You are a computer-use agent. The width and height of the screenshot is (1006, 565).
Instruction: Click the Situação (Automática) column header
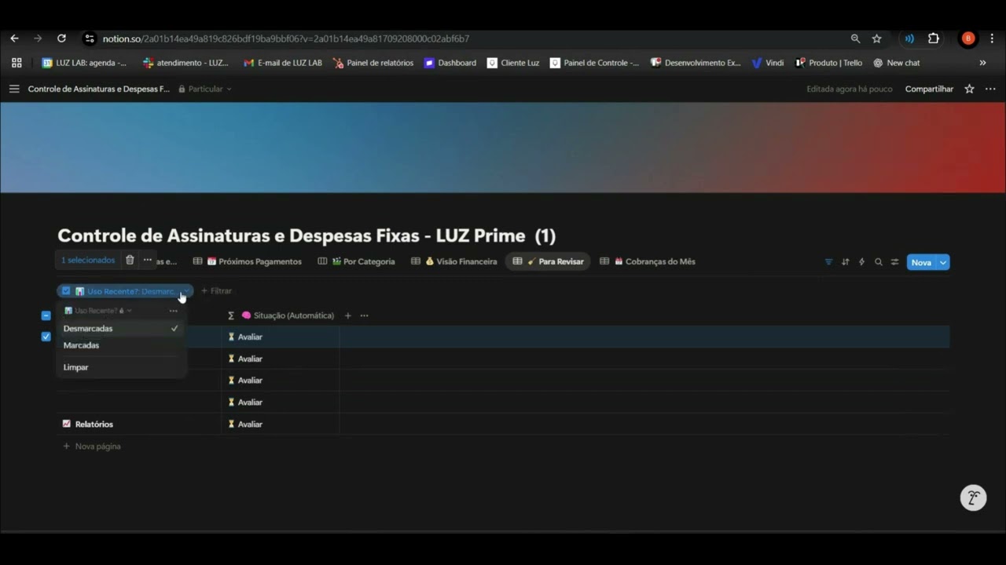[281, 315]
